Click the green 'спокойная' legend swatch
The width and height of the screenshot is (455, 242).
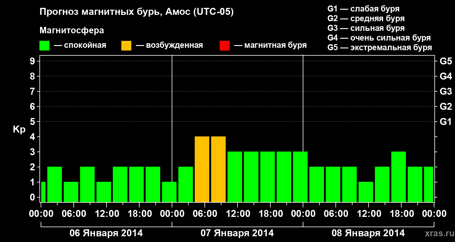[x=44, y=46]
